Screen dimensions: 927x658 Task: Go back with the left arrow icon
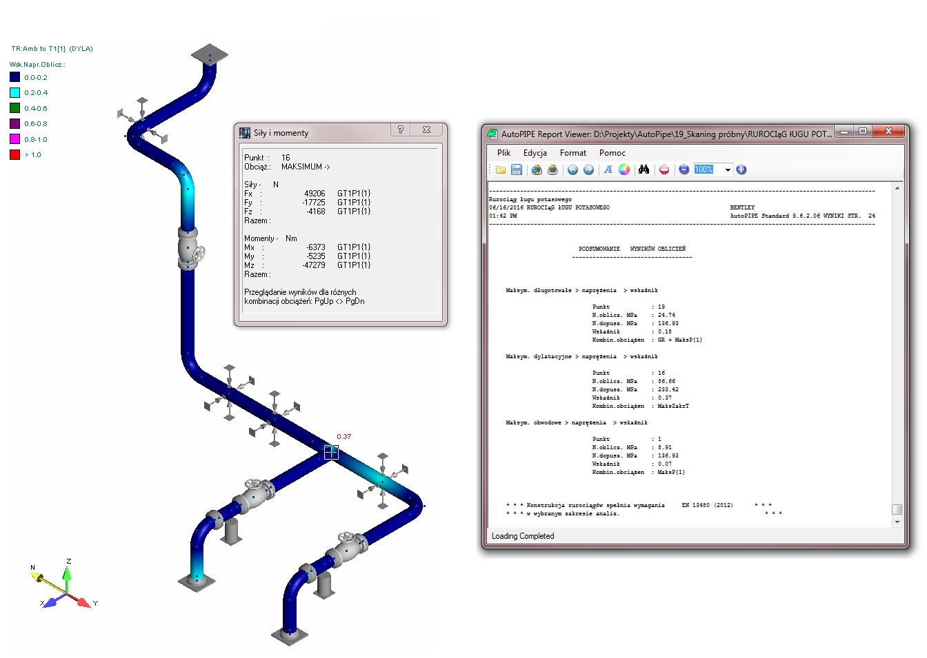(572, 169)
